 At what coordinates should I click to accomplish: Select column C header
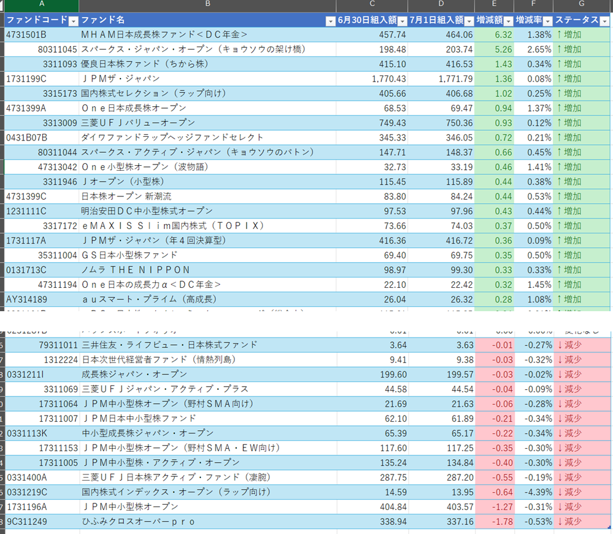click(x=372, y=6)
